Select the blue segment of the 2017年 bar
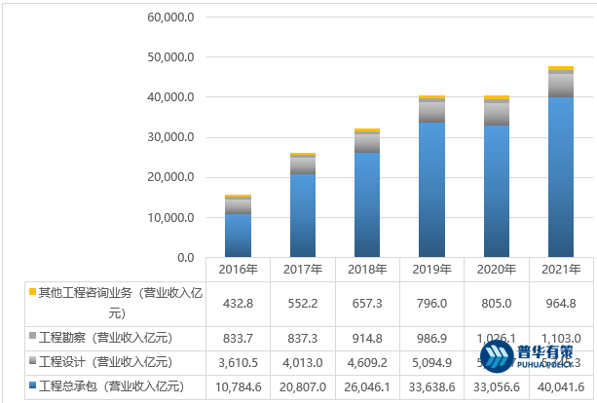The height and width of the screenshot is (403, 597). pos(302,215)
